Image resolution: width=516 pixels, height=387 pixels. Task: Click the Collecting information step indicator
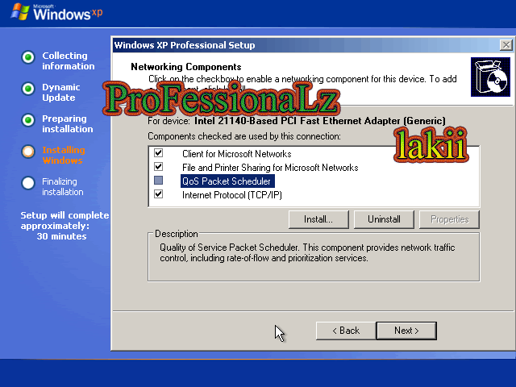pos(28,57)
